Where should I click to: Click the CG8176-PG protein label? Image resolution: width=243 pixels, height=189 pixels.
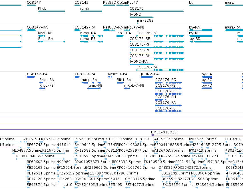pyautogui.click(x=166, y=80)
